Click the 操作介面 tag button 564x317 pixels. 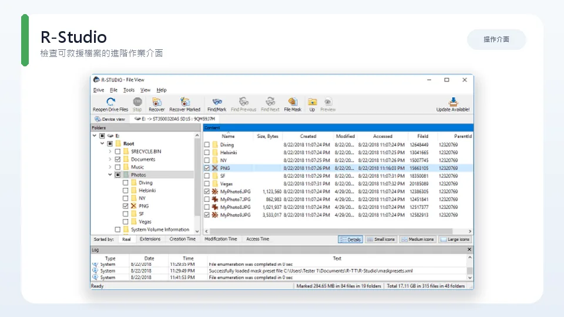(x=496, y=39)
